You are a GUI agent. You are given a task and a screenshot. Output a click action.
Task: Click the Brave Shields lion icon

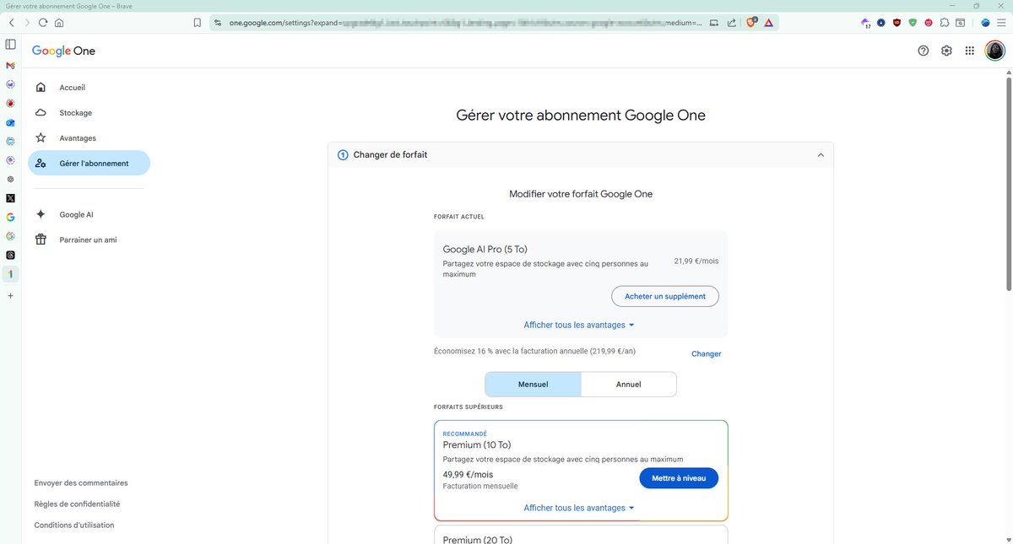point(751,23)
